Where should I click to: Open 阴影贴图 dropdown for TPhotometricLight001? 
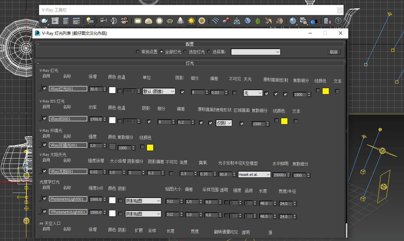(x=143, y=214)
